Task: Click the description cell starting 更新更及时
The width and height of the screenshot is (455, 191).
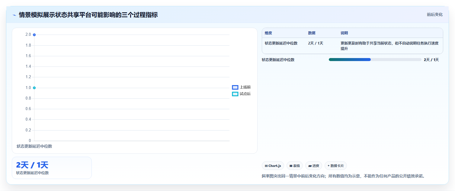Action: (389, 46)
